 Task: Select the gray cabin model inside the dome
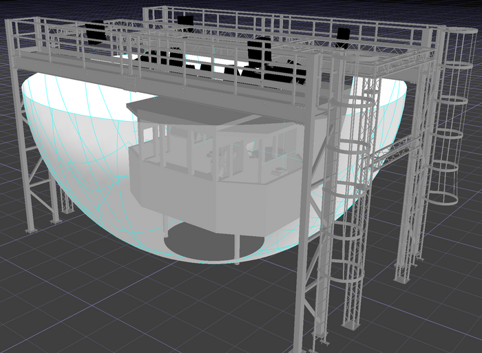tap(215, 172)
